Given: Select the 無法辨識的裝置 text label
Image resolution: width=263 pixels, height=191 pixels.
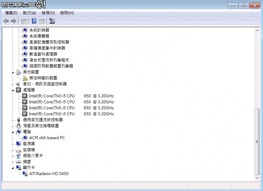Looking at the screenshot, I should [x=43, y=78].
